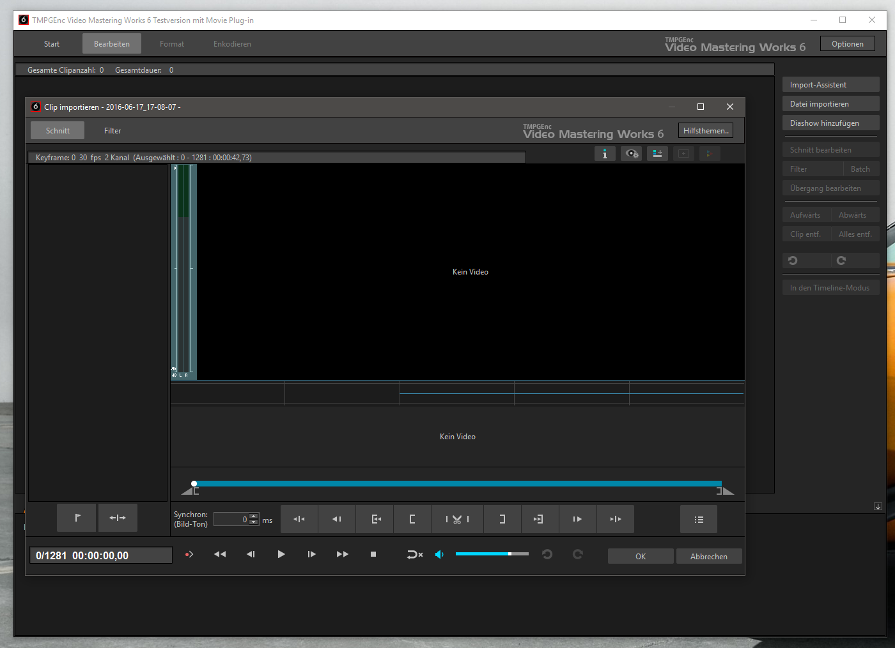Viewport: 895px width, 648px height.
Task: Open the Start tab in main window
Action: (x=52, y=44)
